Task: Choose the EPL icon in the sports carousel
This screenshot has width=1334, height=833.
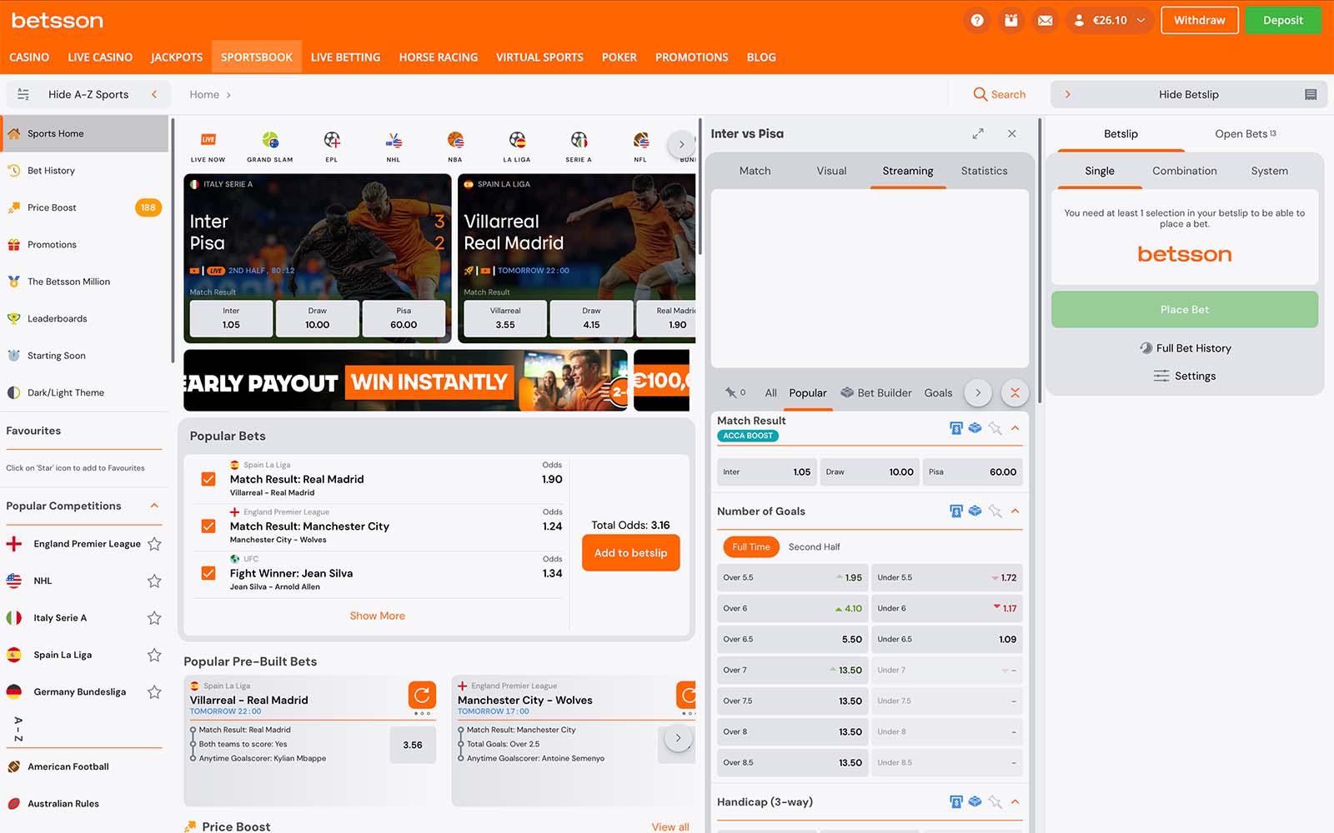Action: coord(332,147)
